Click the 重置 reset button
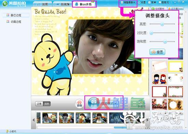This screenshot has height=134, width=188. pos(157,52)
